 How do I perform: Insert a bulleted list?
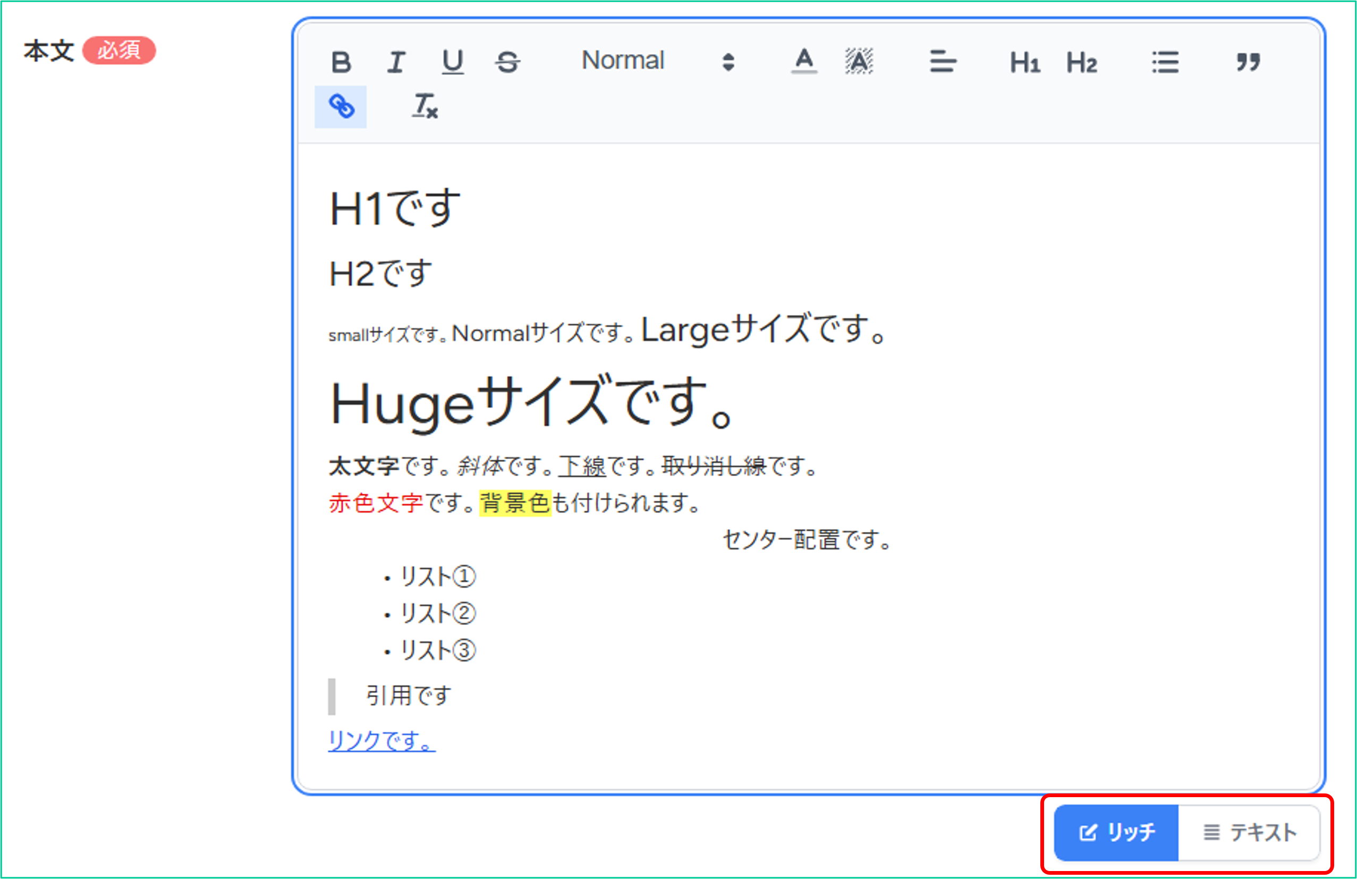click(x=1165, y=62)
